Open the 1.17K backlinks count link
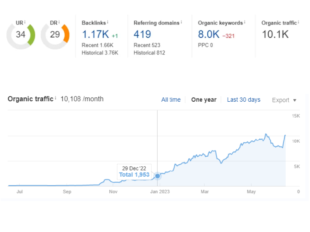Image resolution: width=310 pixels, height=232 pixels. point(95,34)
